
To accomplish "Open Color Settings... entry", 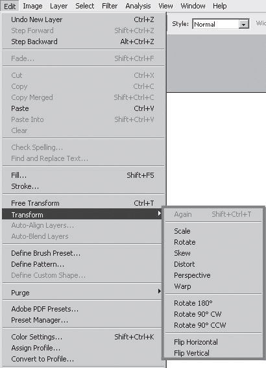I will 83,337.
